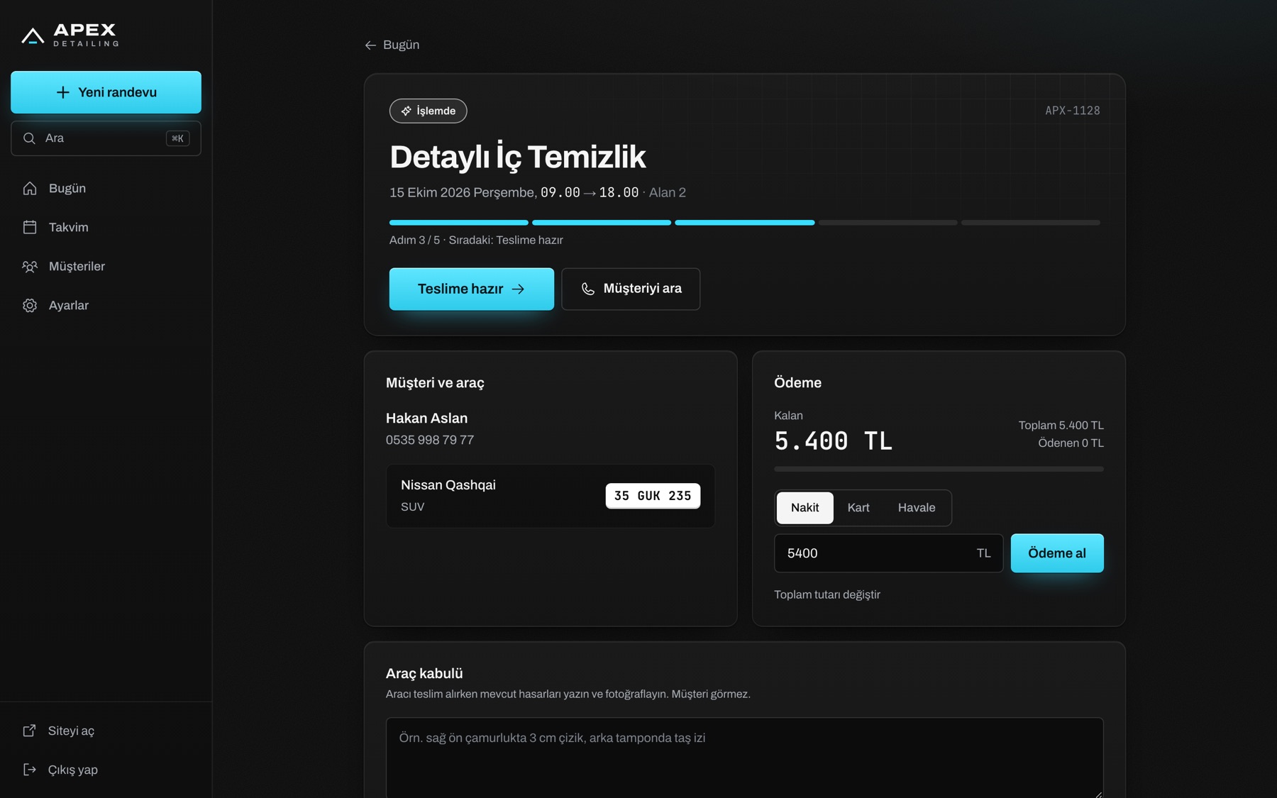Click the arrow icon on Teslime hazır
The width and height of the screenshot is (1277, 798).
[518, 289]
